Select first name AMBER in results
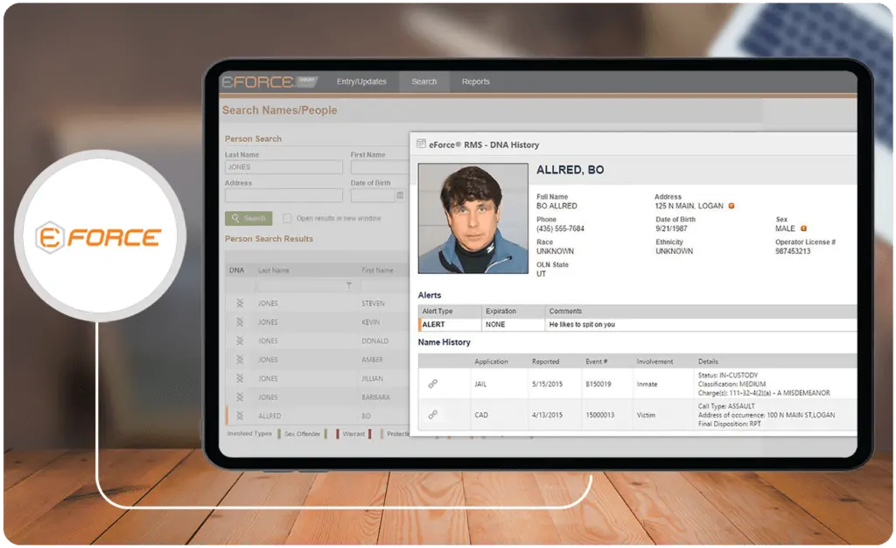 (372, 360)
